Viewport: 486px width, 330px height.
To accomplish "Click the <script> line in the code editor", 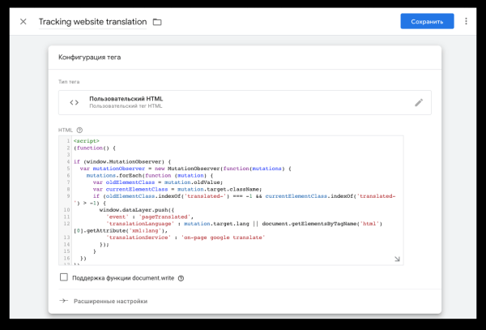I will click(x=86, y=141).
